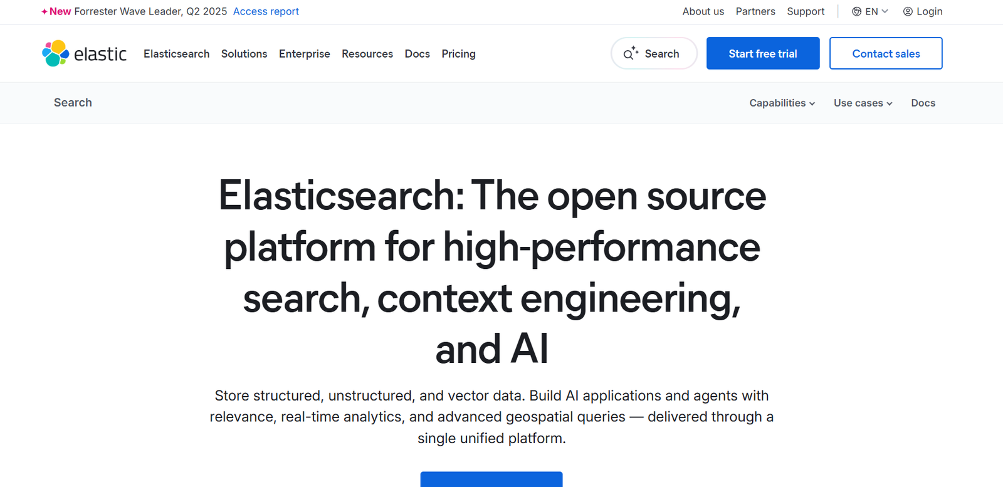This screenshot has width=1003, height=487.
Task: Open the Partners link
Action: [755, 11]
